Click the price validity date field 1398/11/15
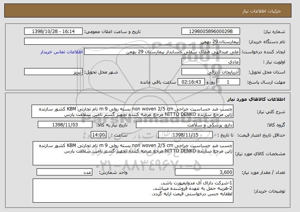 tap(185, 135)
